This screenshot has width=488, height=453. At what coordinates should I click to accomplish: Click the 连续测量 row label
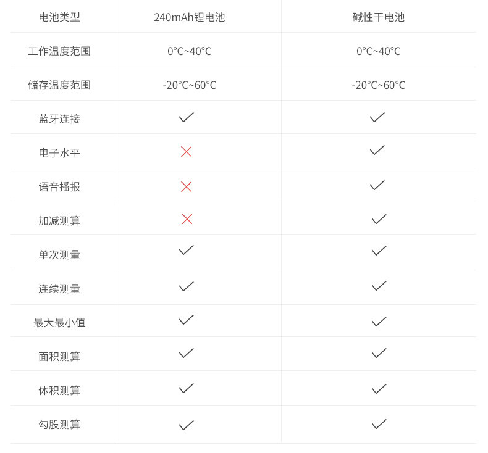(x=59, y=289)
